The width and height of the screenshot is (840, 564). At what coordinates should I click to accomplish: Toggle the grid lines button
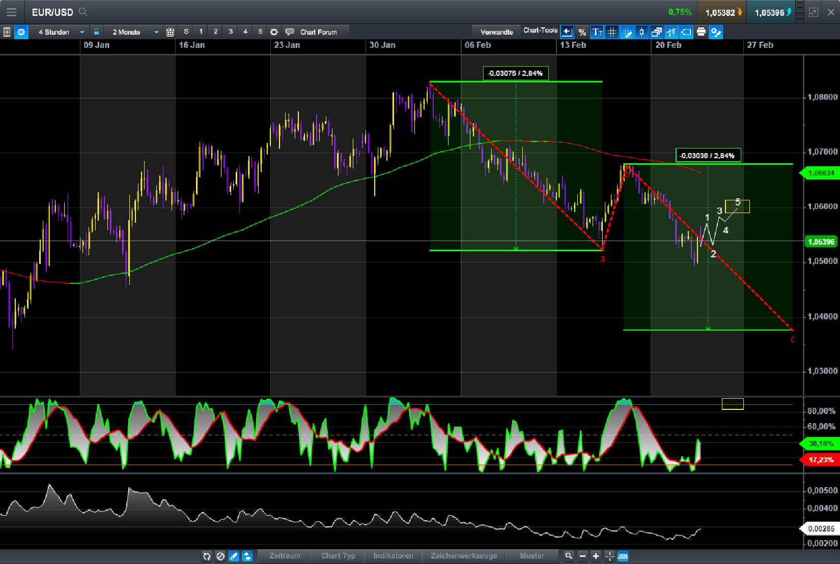[612, 32]
